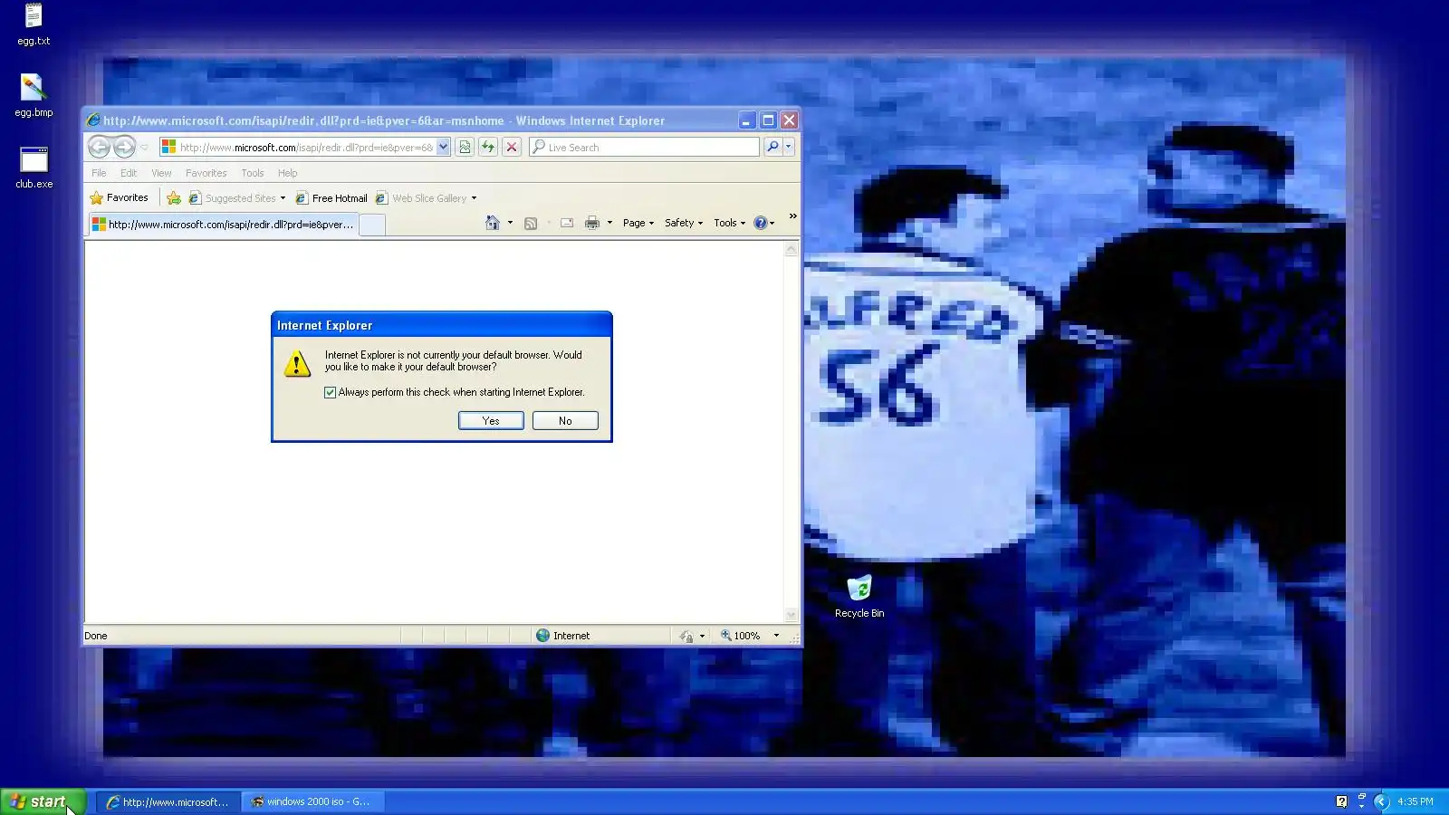Open the Help menu
The width and height of the screenshot is (1449, 815).
[x=288, y=173]
